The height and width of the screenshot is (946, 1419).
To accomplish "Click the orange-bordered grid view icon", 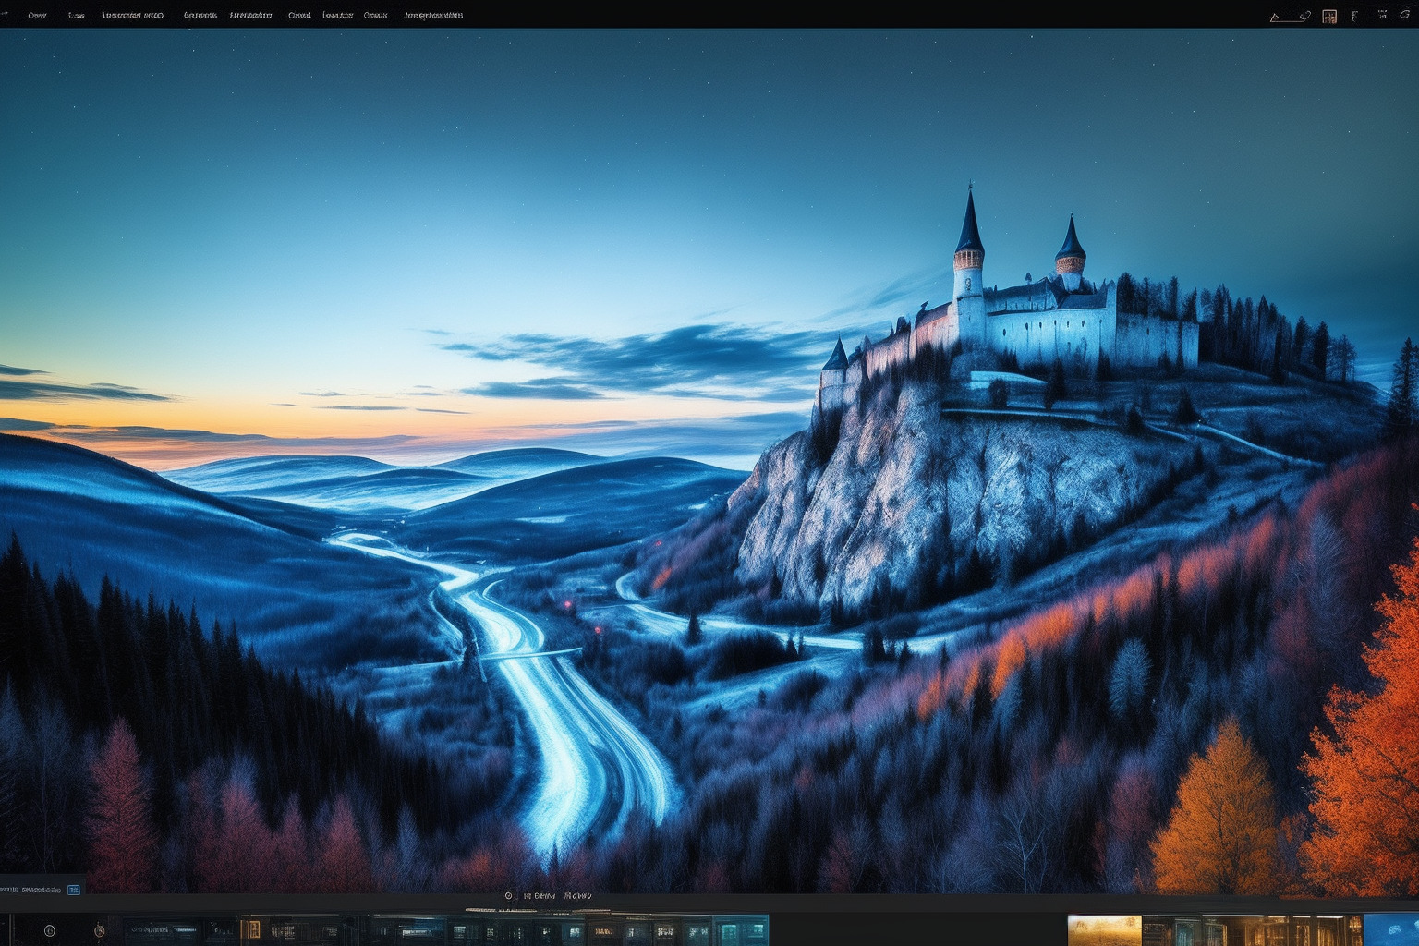I will click(x=1329, y=16).
